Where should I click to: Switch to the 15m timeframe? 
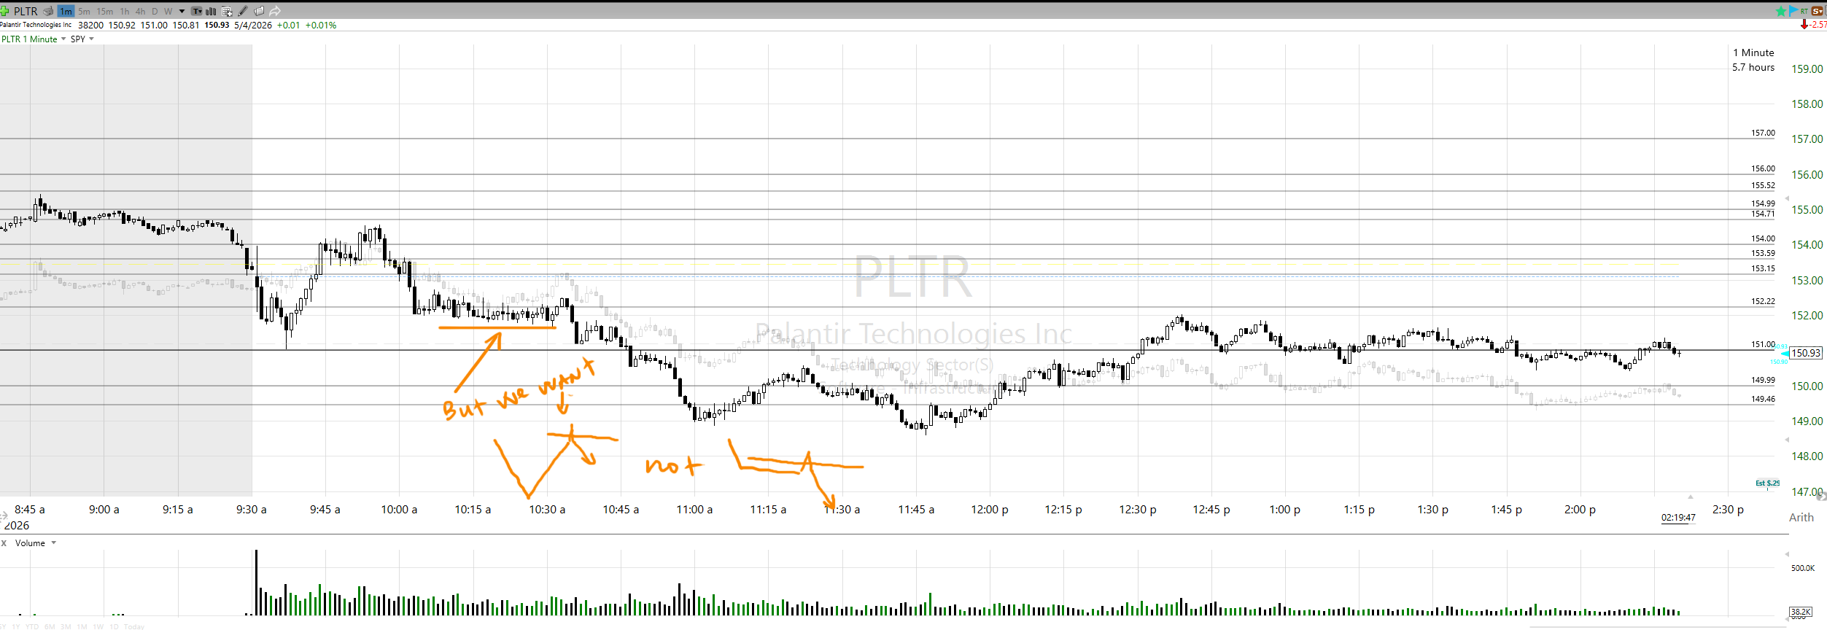105,11
